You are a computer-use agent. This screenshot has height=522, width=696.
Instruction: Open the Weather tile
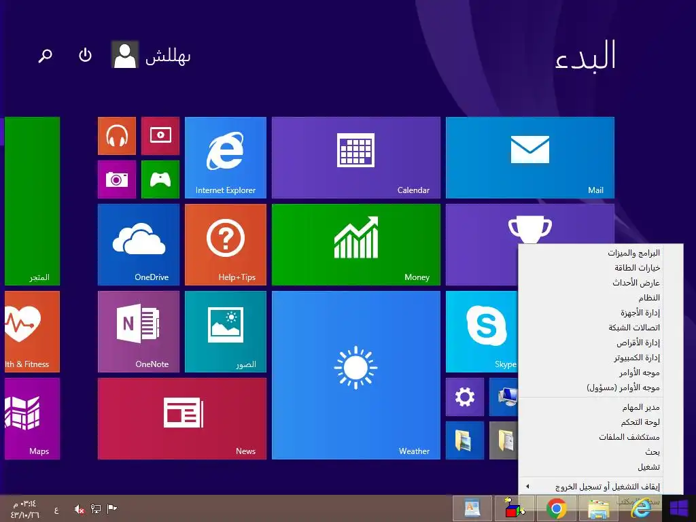point(356,375)
